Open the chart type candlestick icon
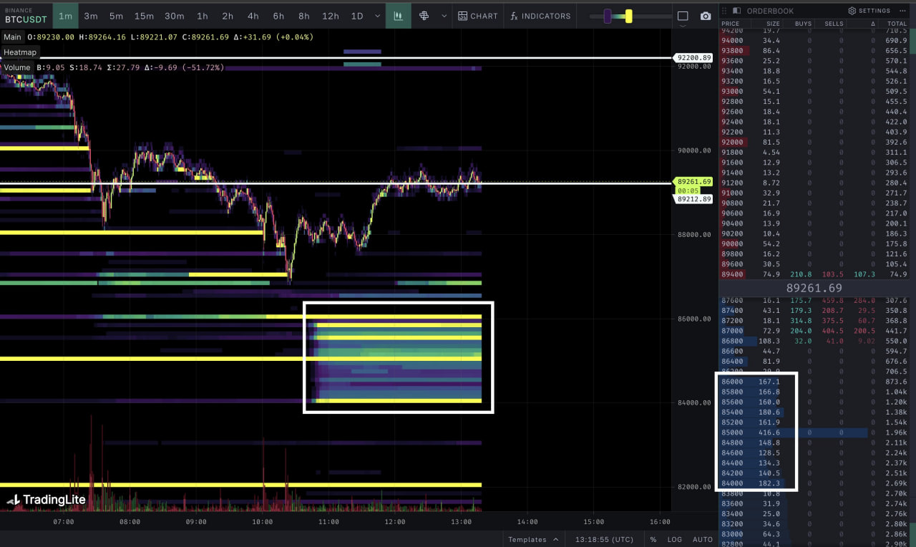 pos(398,16)
